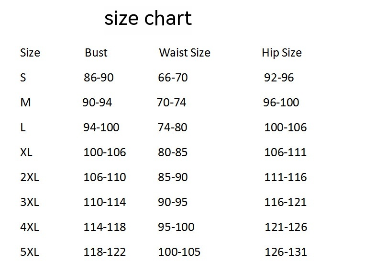
Task: Select bust value 100-106 in the XL row
Action: click(105, 152)
